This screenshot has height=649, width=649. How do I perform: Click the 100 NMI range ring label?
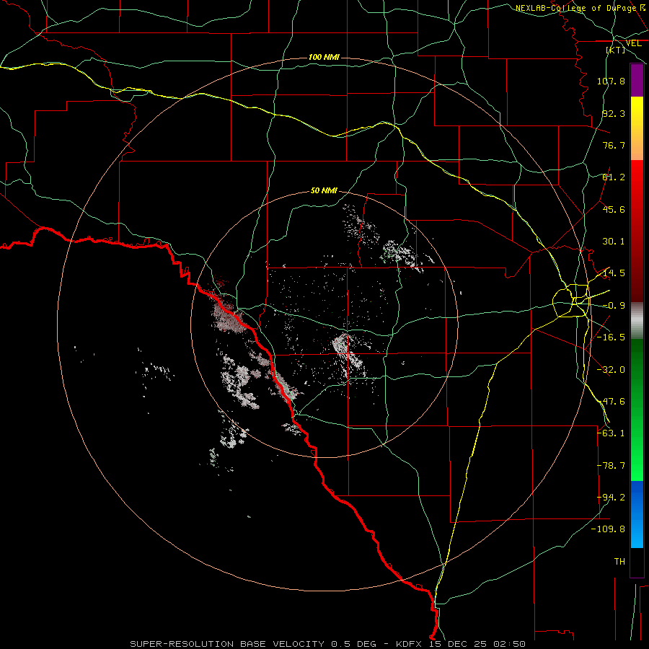[324, 57]
